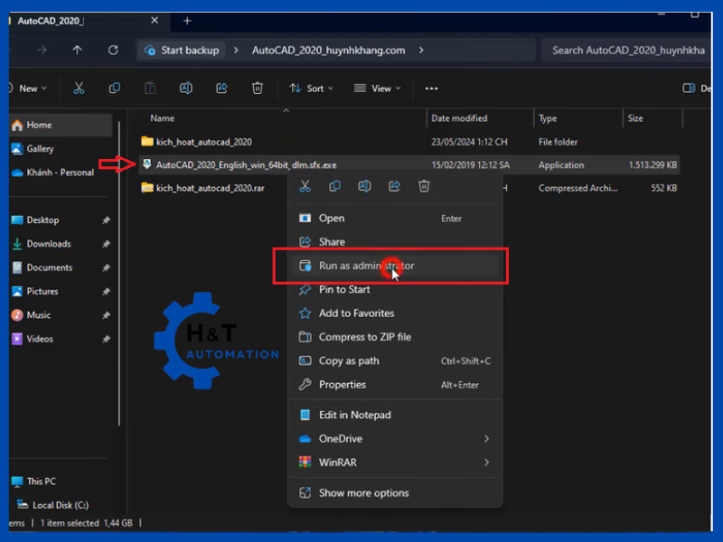Choose Properties from the context menu
This screenshot has height=542, width=723.
click(343, 385)
